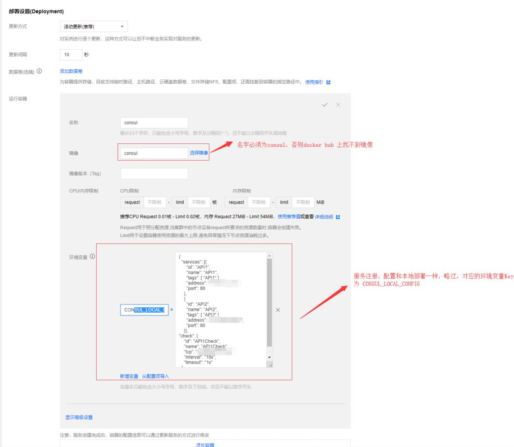Open the external link icon after 详细说明

(x=338, y=217)
